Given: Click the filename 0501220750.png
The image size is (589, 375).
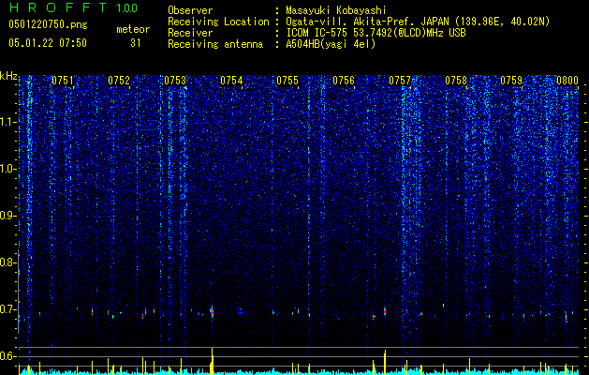Looking at the screenshot, I should [x=48, y=25].
